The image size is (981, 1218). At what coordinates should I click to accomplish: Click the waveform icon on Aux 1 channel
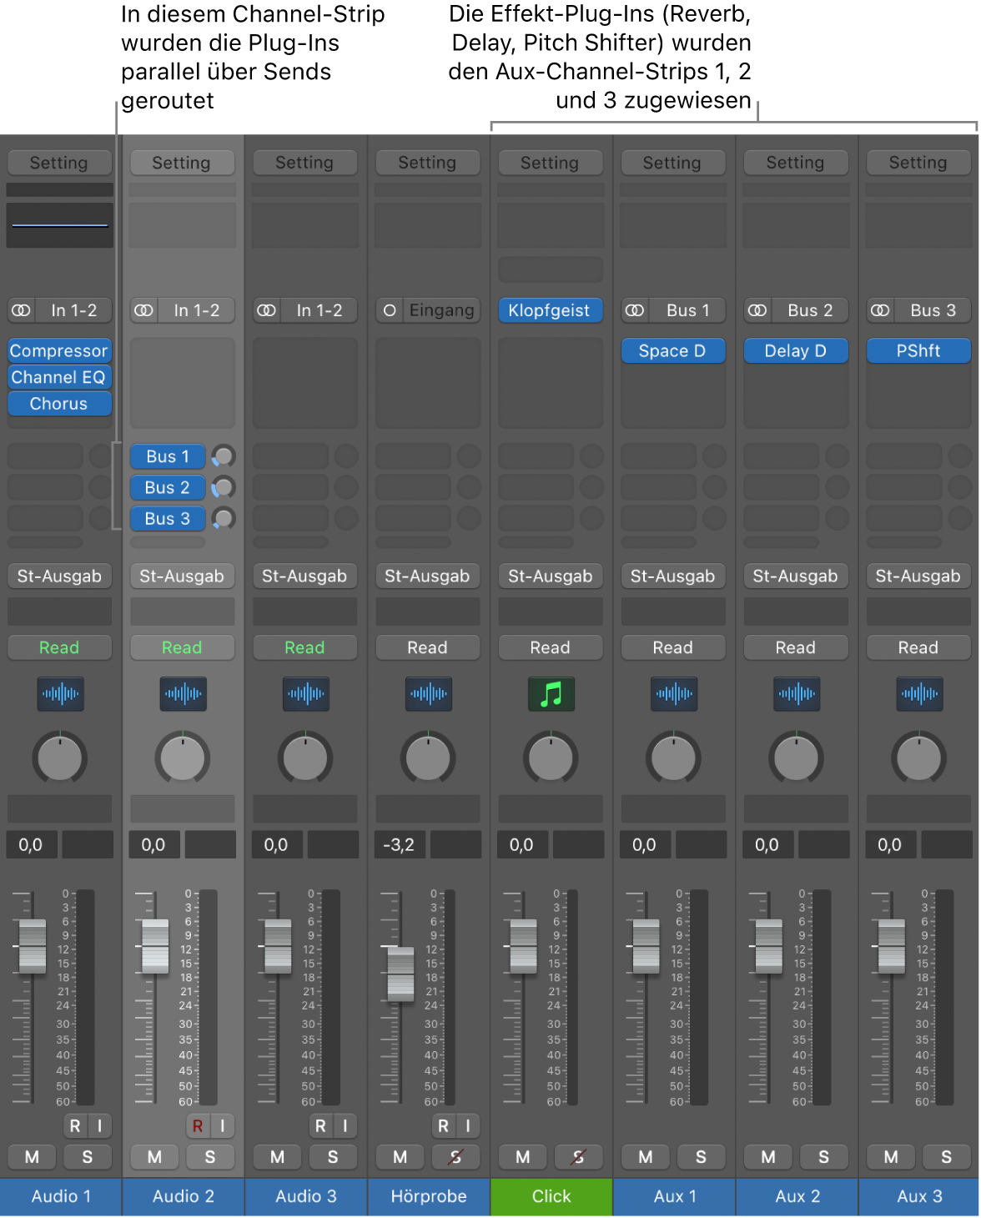pos(673,694)
